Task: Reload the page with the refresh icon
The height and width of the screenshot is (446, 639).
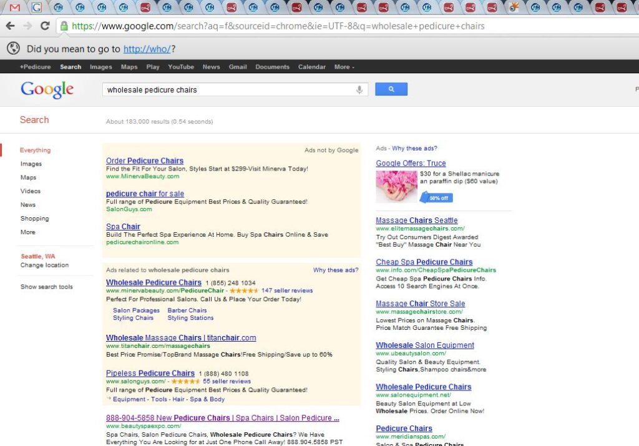Action: tap(45, 26)
